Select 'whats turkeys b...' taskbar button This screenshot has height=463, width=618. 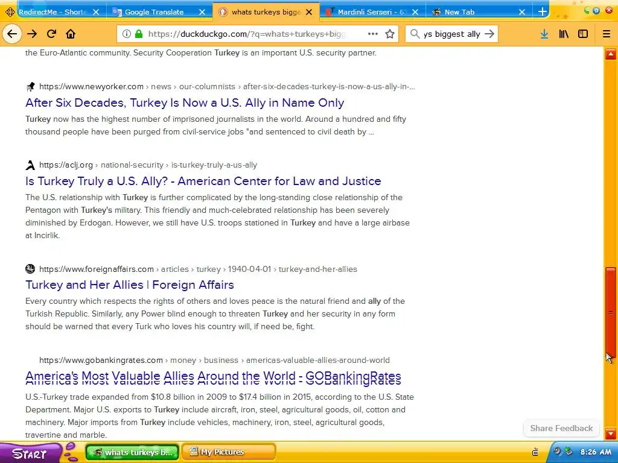[132, 452]
